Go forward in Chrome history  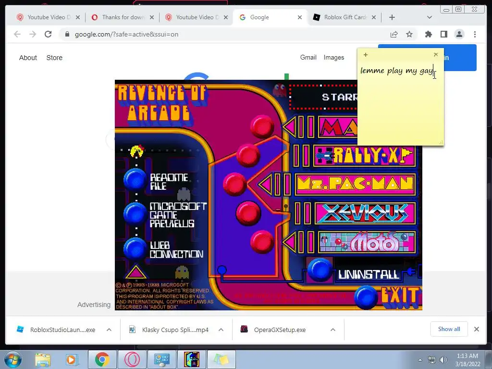click(x=33, y=34)
